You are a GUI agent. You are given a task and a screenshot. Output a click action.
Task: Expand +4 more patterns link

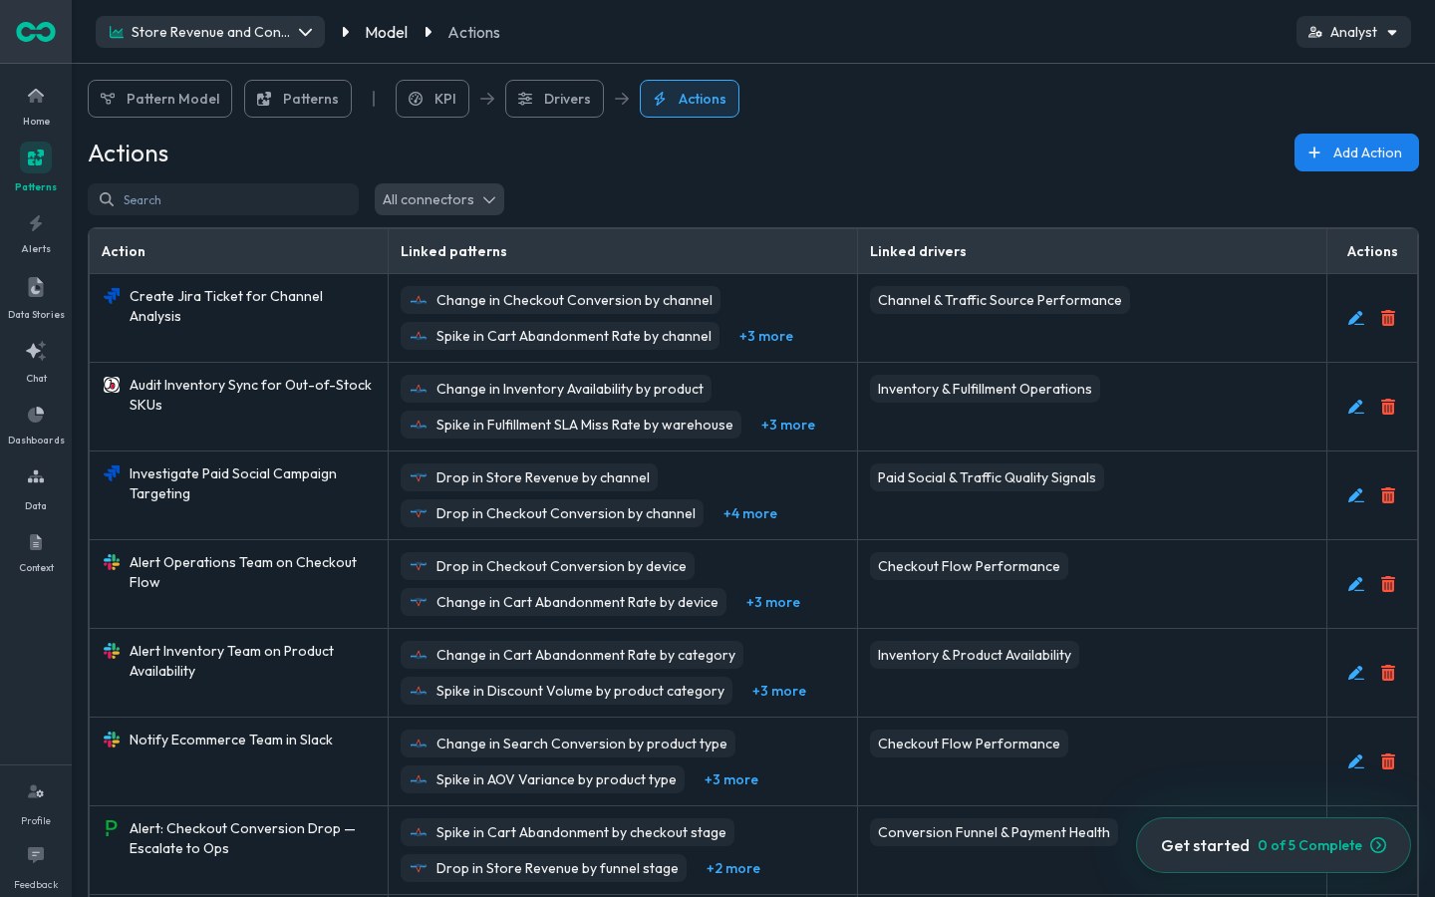750,513
